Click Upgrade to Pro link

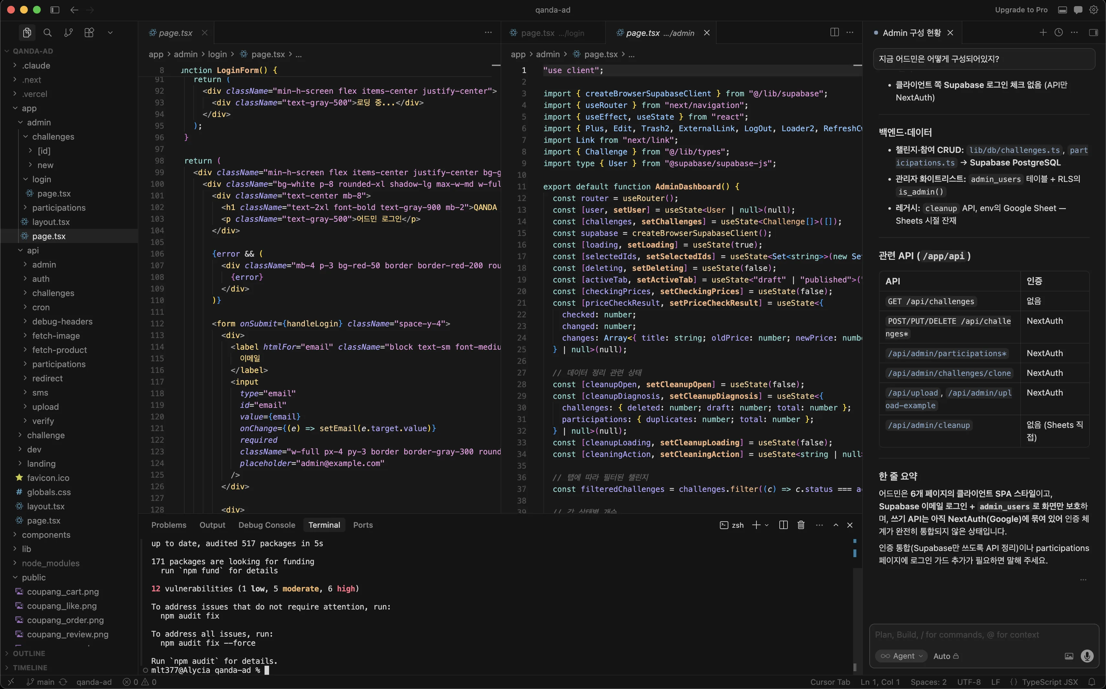tap(1021, 10)
